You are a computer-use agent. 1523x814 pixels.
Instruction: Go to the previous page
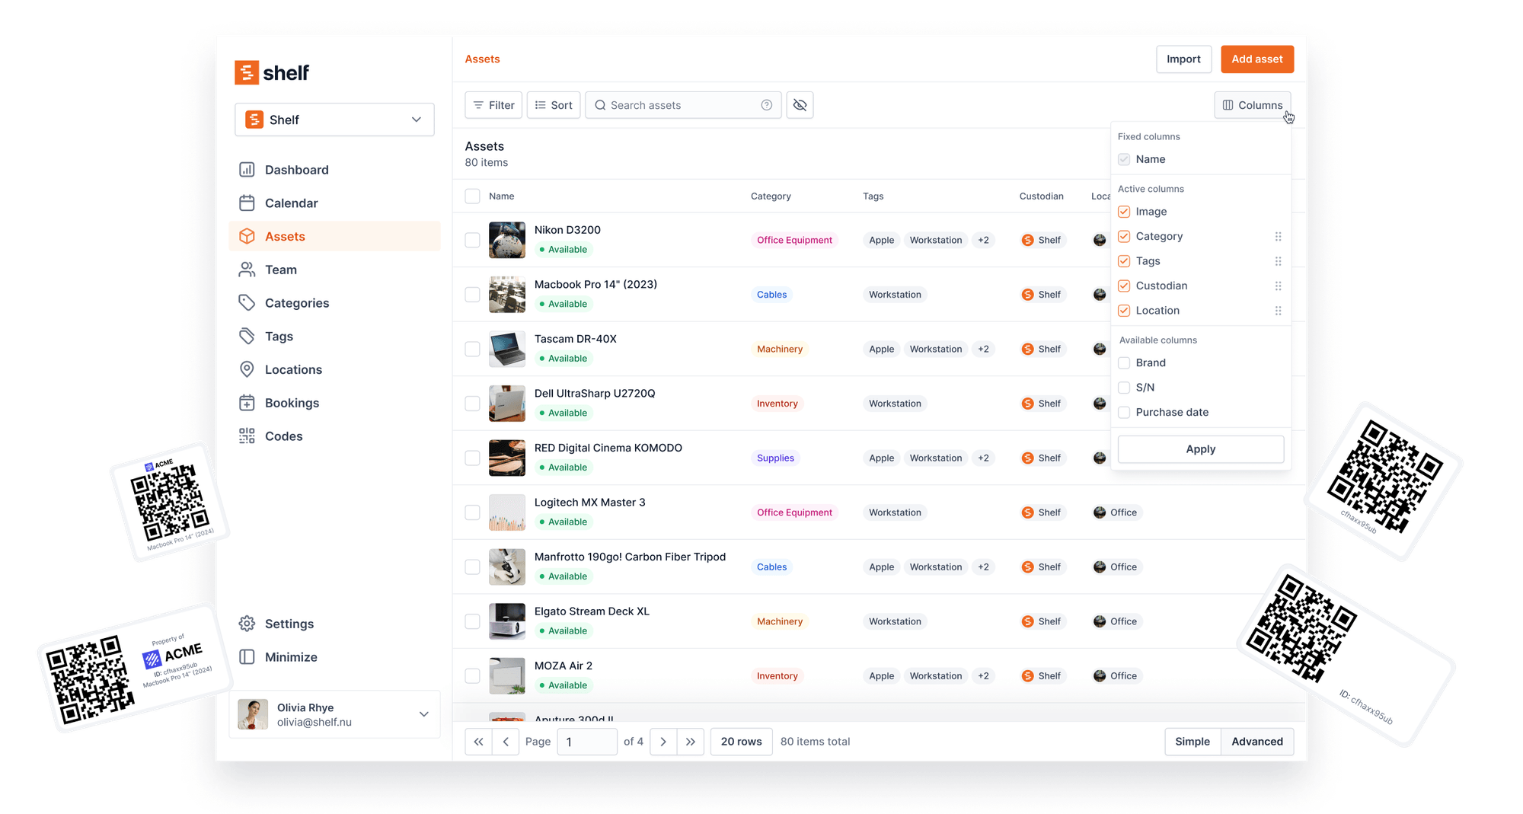[x=506, y=742]
